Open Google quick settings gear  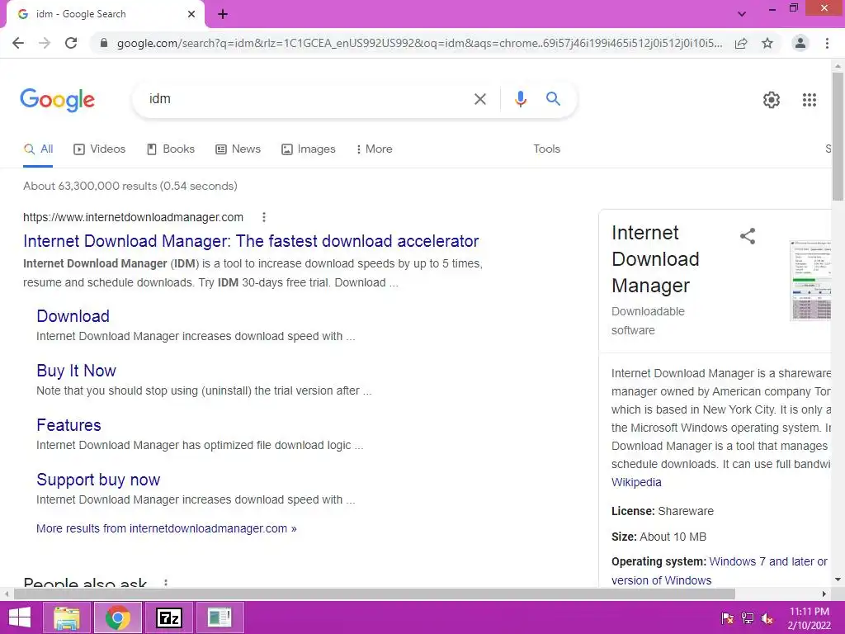(772, 100)
